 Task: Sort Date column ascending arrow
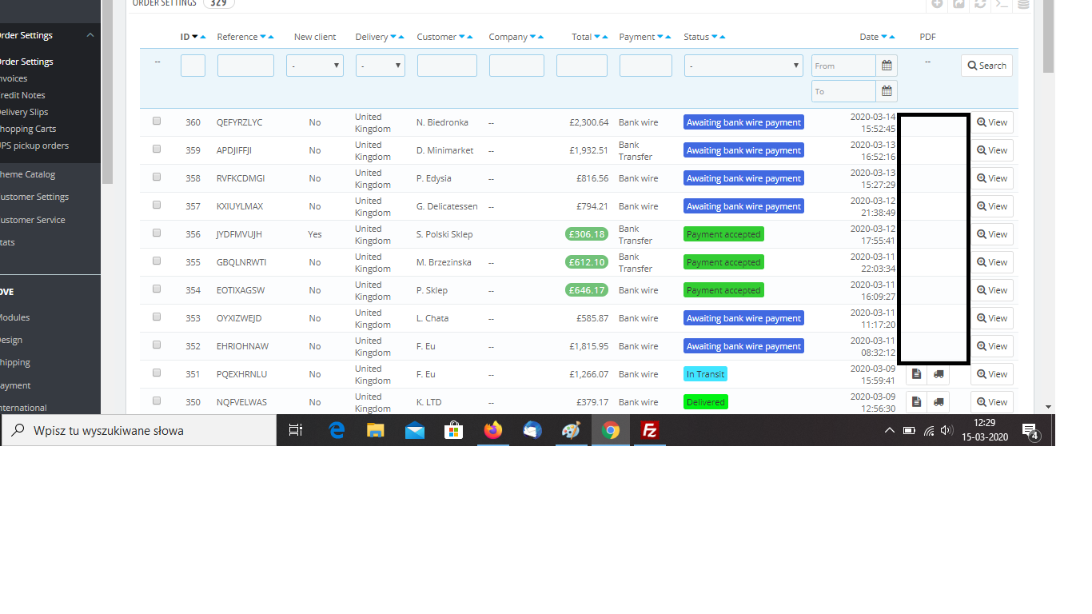pyautogui.click(x=892, y=37)
